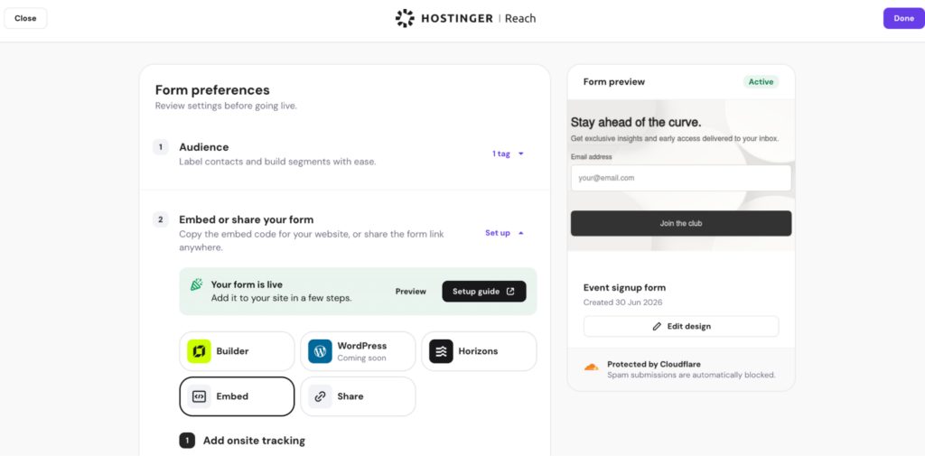Click the Add onsite tracking heading
The image size is (925, 456).
[x=254, y=441]
